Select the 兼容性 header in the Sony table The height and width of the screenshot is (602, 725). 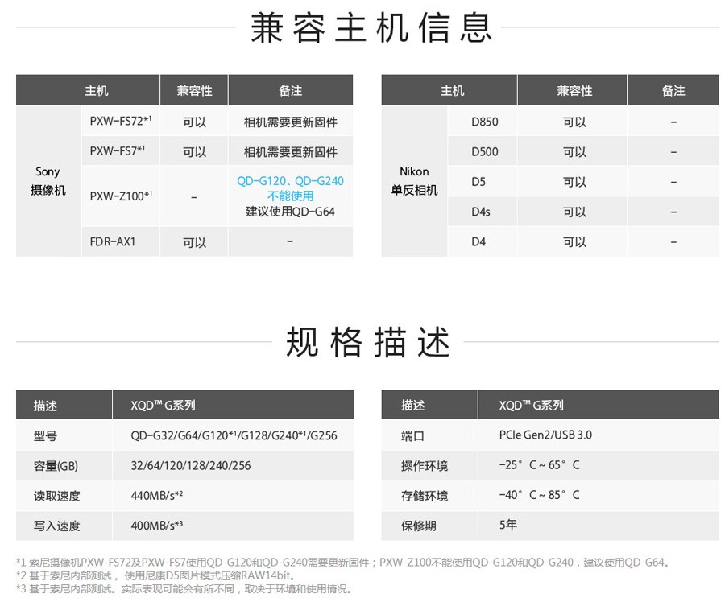[x=194, y=91]
